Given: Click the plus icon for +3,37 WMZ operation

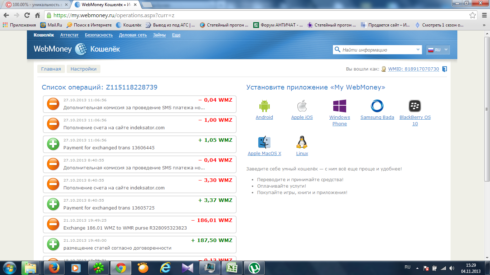Looking at the screenshot, I should point(53,204).
